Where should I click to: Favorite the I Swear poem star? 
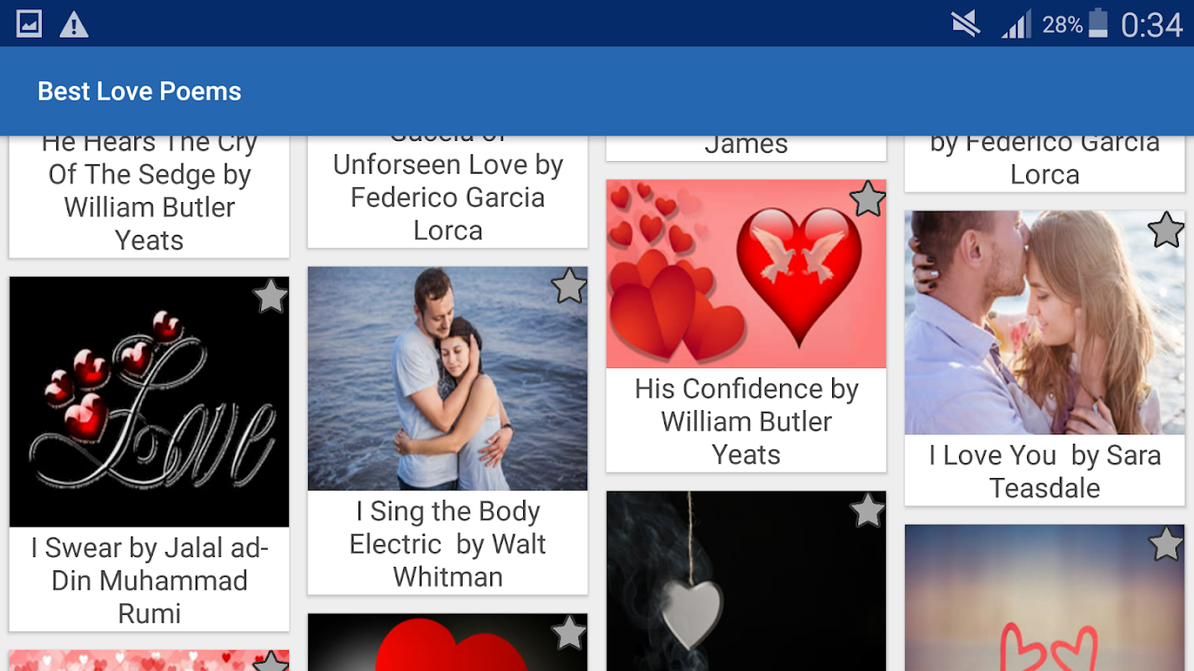(270, 296)
